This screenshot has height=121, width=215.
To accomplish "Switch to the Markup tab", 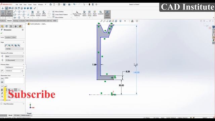I will pyautogui.click(x=16, y=21).
